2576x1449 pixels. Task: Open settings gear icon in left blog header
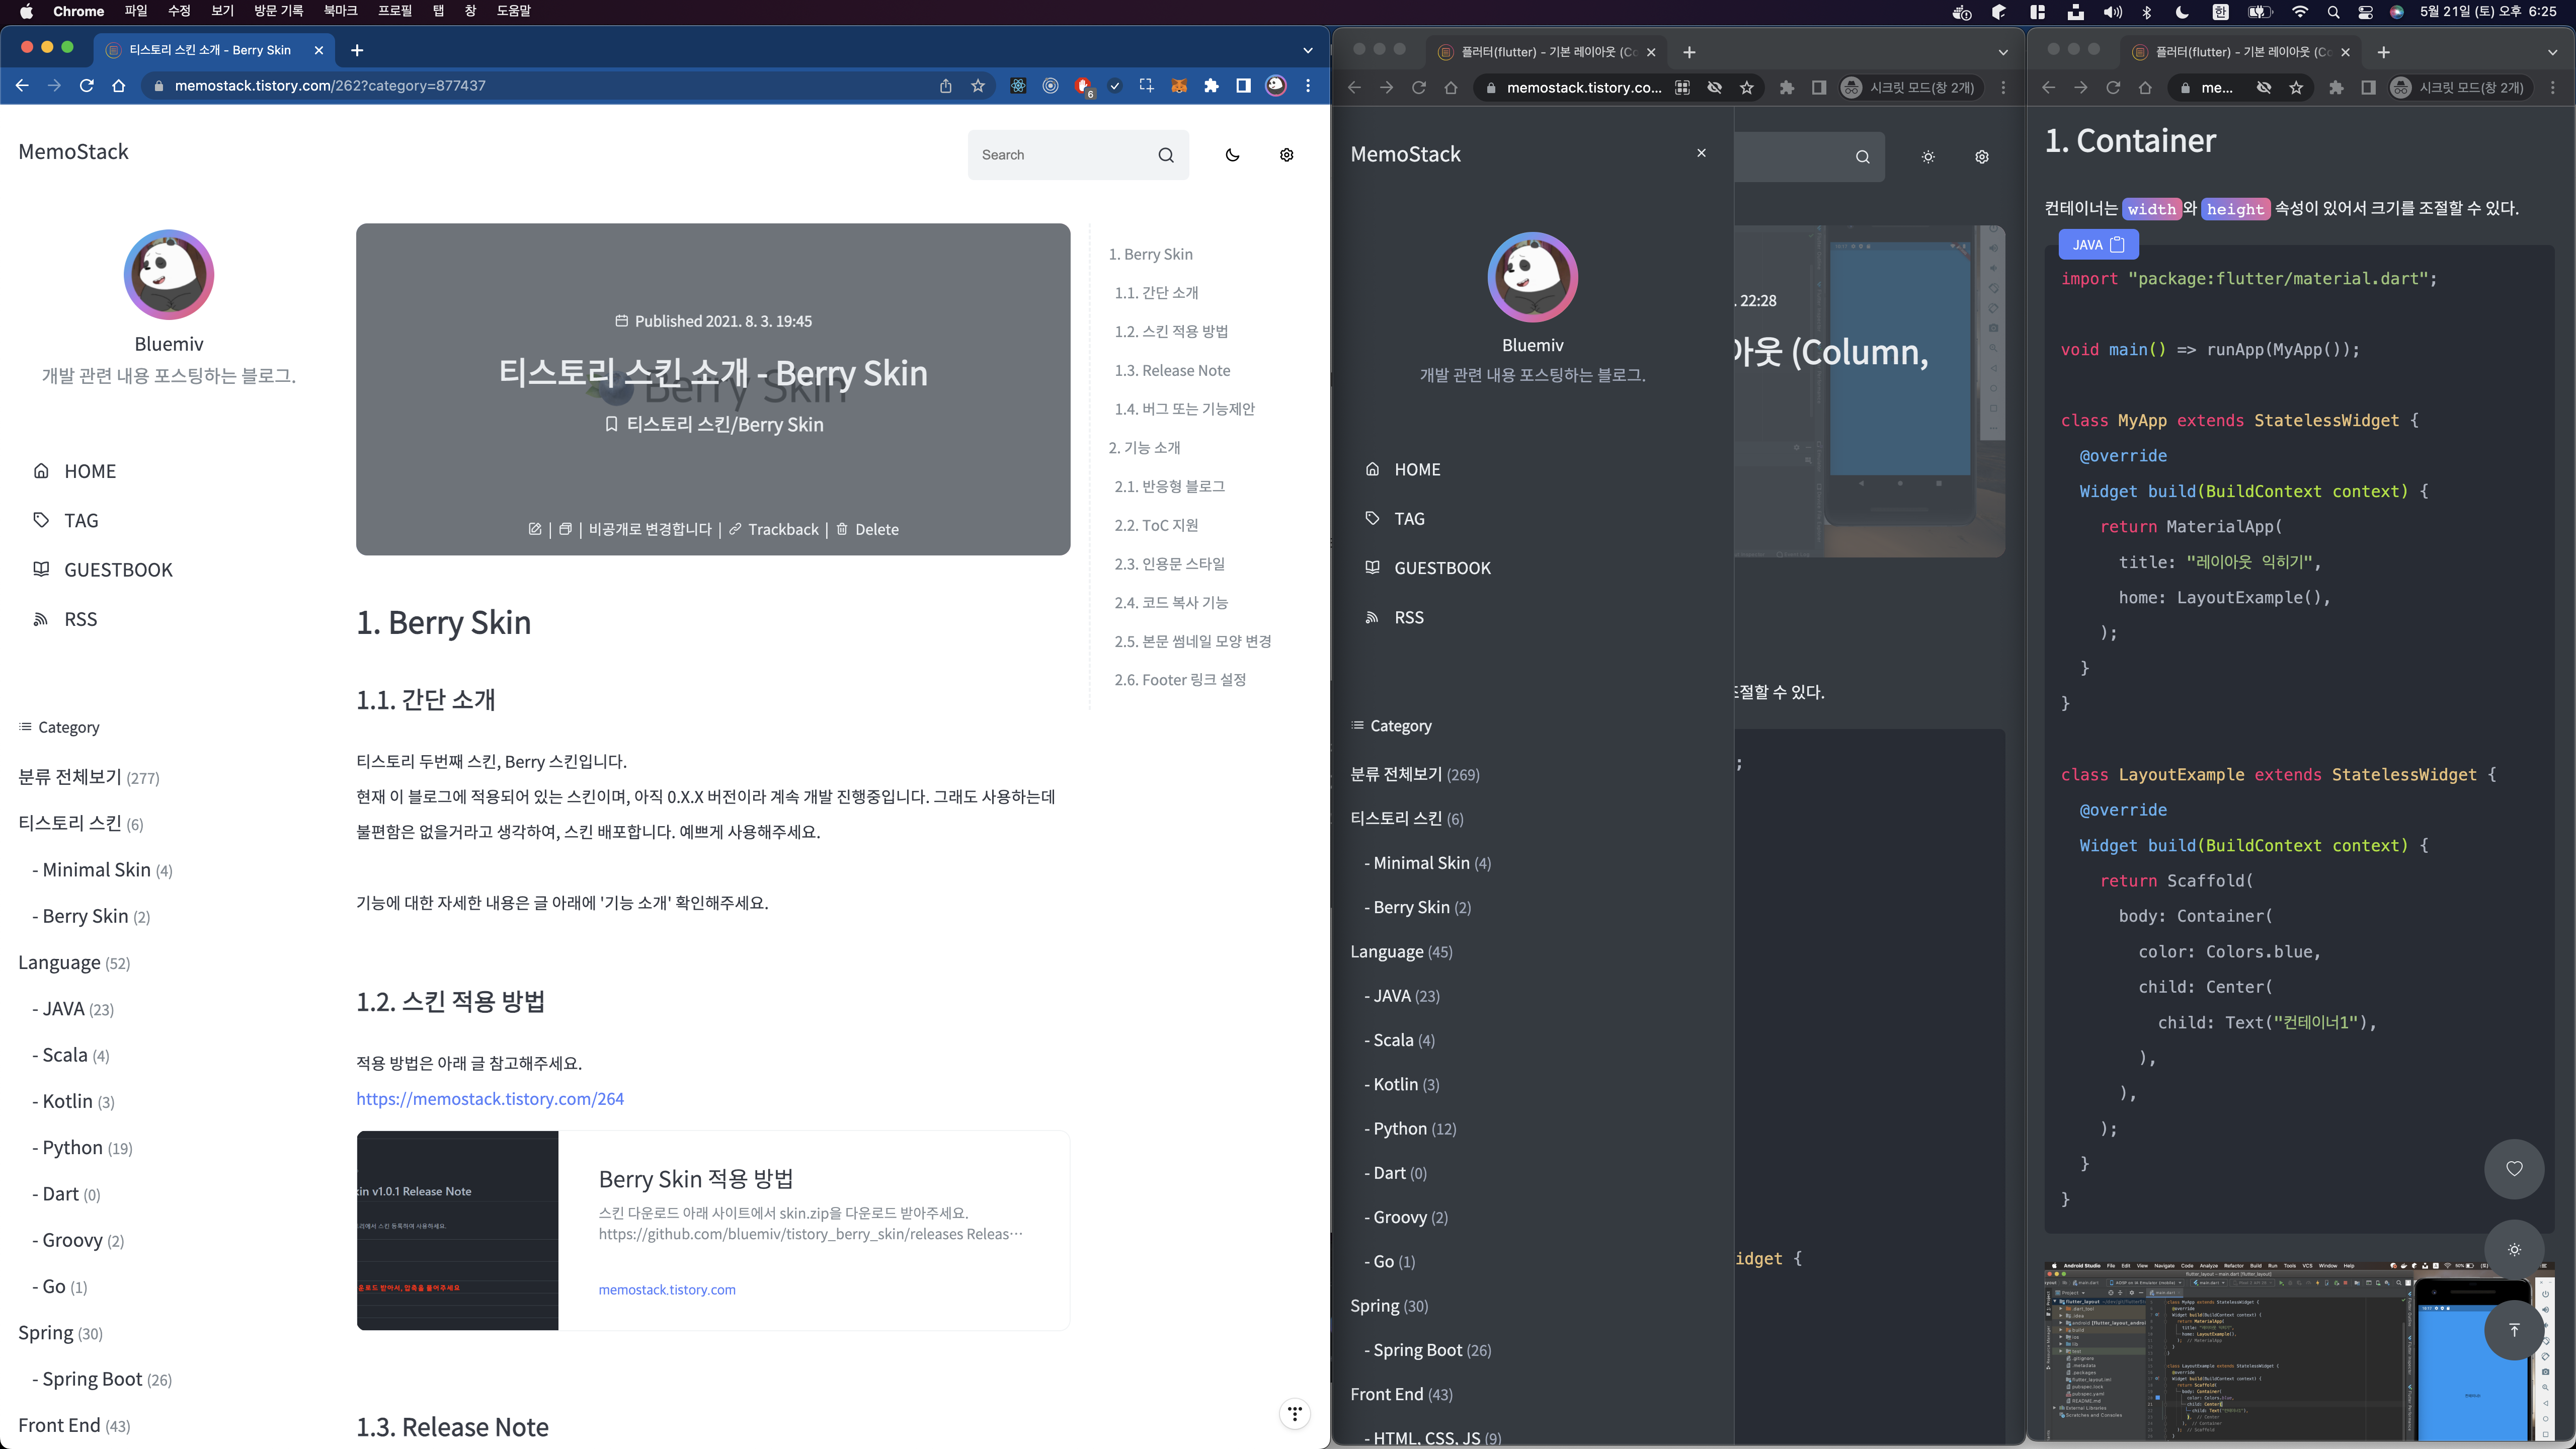tap(1287, 155)
